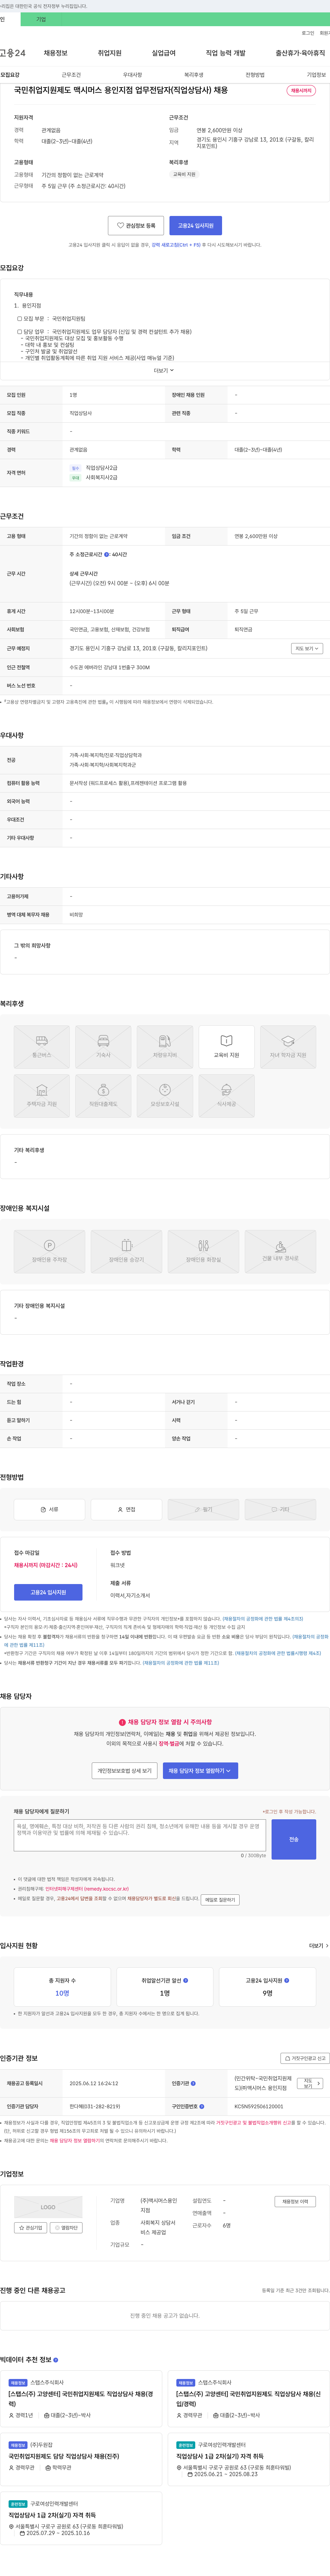The width and height of the screenshot is (330, 2576).
Task: Click the 고용24 logo
Action: [13, 53]
